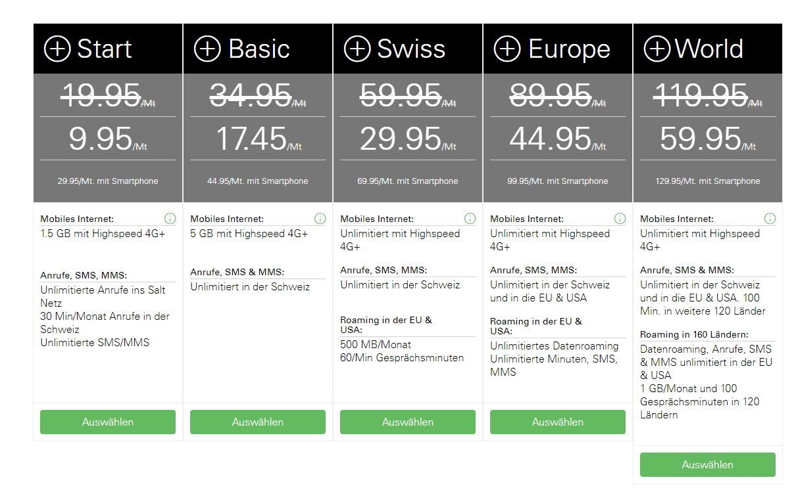796x490 pixels.
Task: Open the info icon in Basic column
Action: point(320,219)
